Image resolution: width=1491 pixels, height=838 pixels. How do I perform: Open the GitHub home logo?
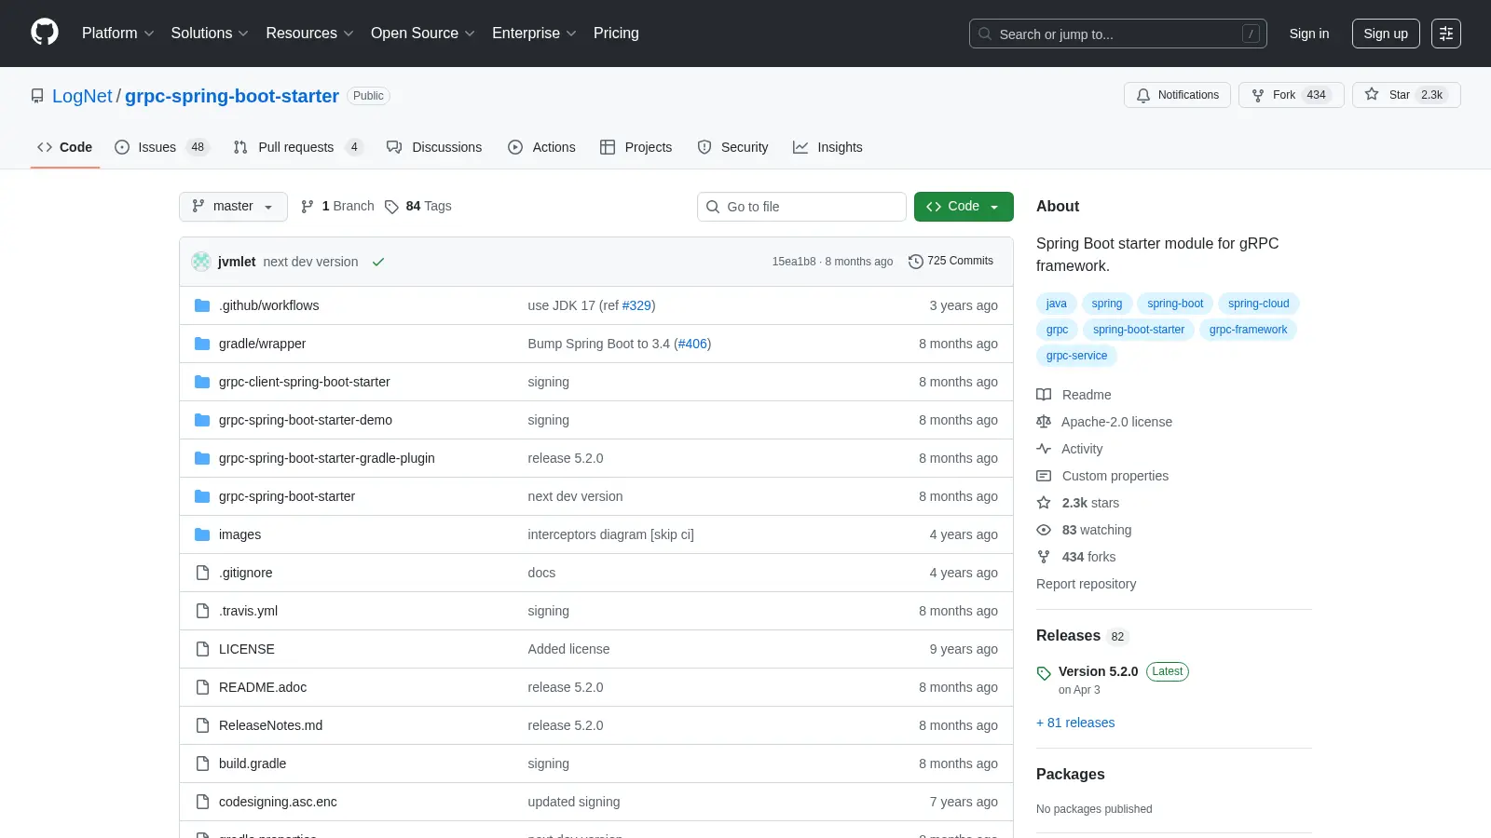[45, 33]
